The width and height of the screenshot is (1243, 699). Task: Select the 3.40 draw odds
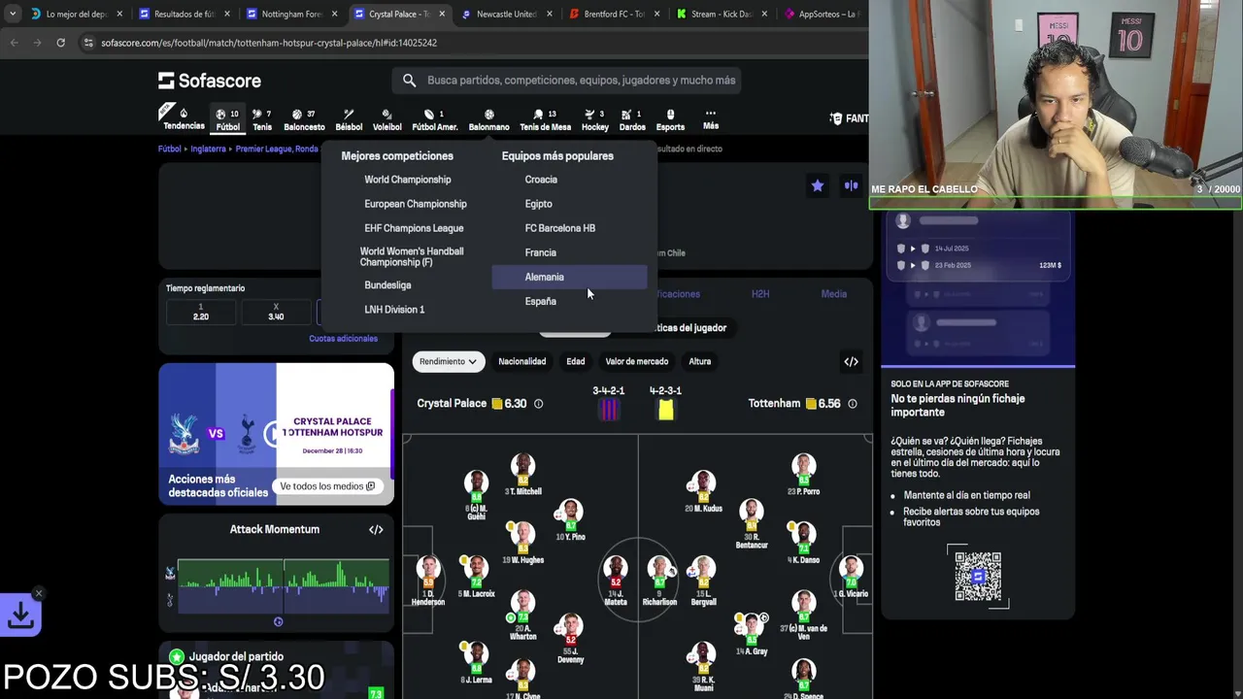tap(276, 312)
